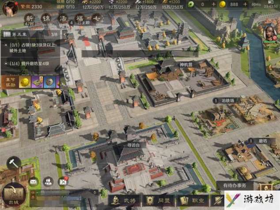This screenshot has height=210, width=280.
Task: Open the 七 seven-day round icon
Action: [97, 19]
